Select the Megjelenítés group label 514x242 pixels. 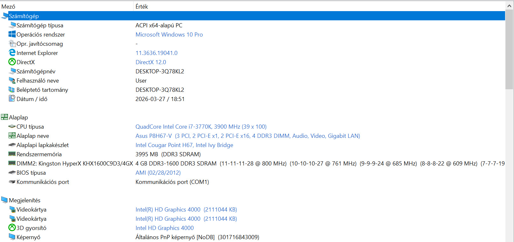tap(24, 200)
